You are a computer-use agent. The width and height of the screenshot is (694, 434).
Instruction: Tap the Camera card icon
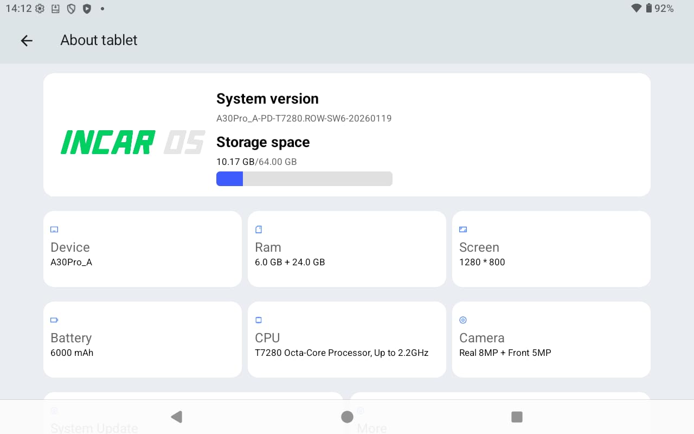(463, 320)
